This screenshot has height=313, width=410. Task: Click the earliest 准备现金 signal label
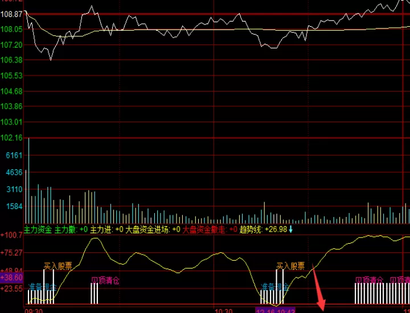(x=42, y=287)
